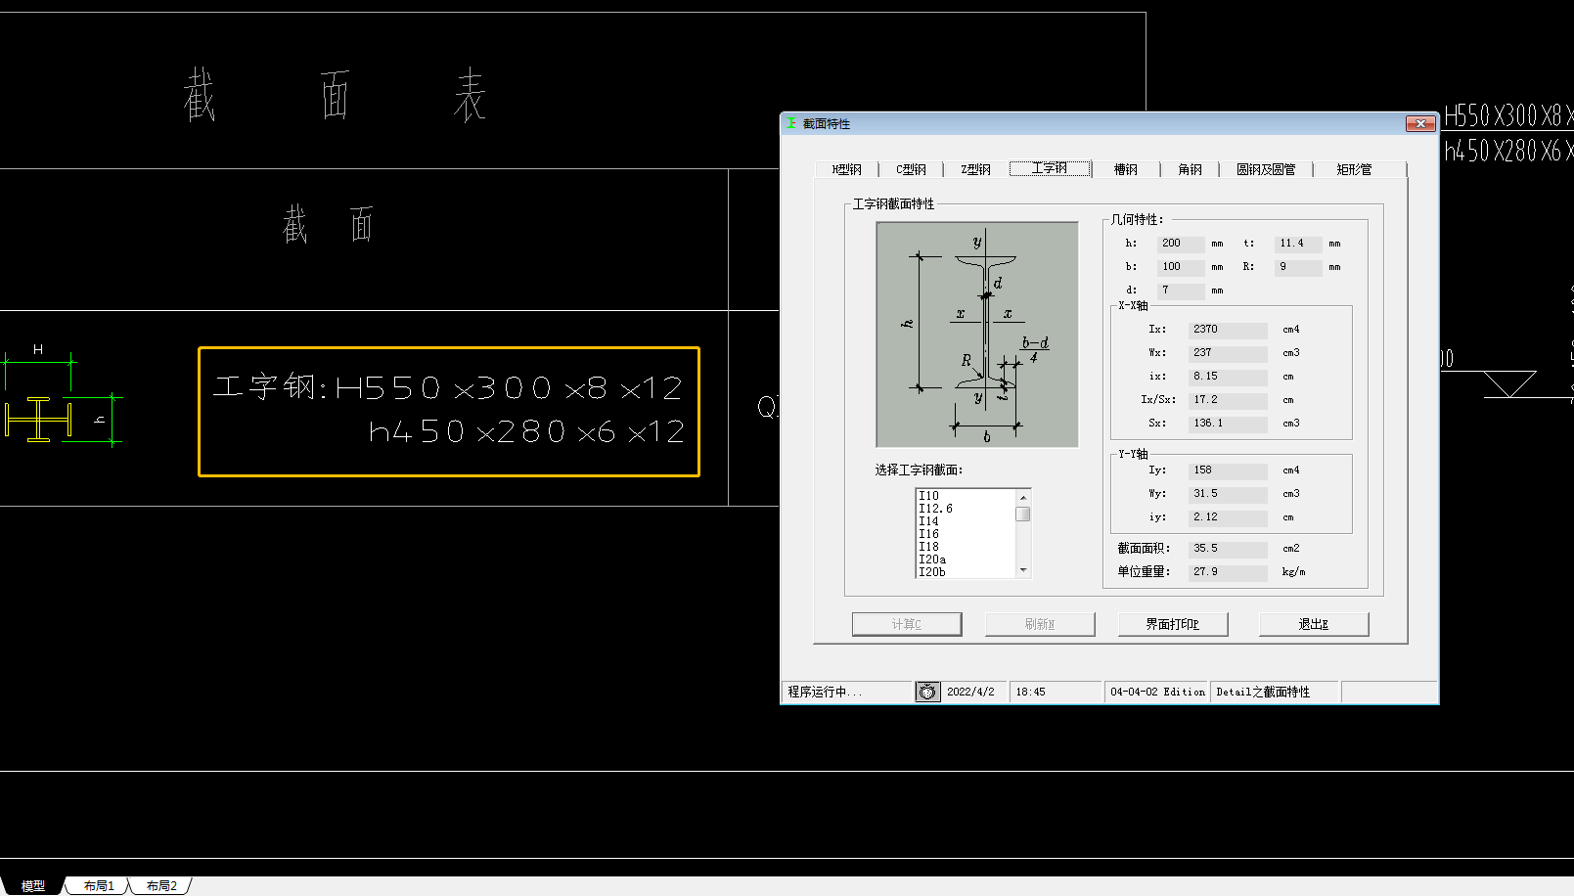Click the triangle elevation symbol in drawing
Screen dimensions: 1574x896
pyautogui.click(x=1509, y=383)
